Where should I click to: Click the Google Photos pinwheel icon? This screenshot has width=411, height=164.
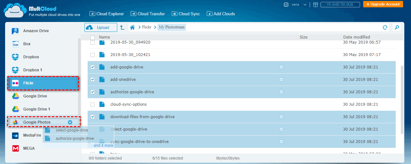(16, 122)
